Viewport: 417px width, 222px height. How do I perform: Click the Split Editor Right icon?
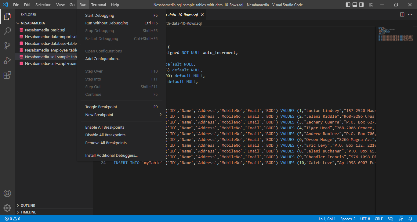point(402,15)
